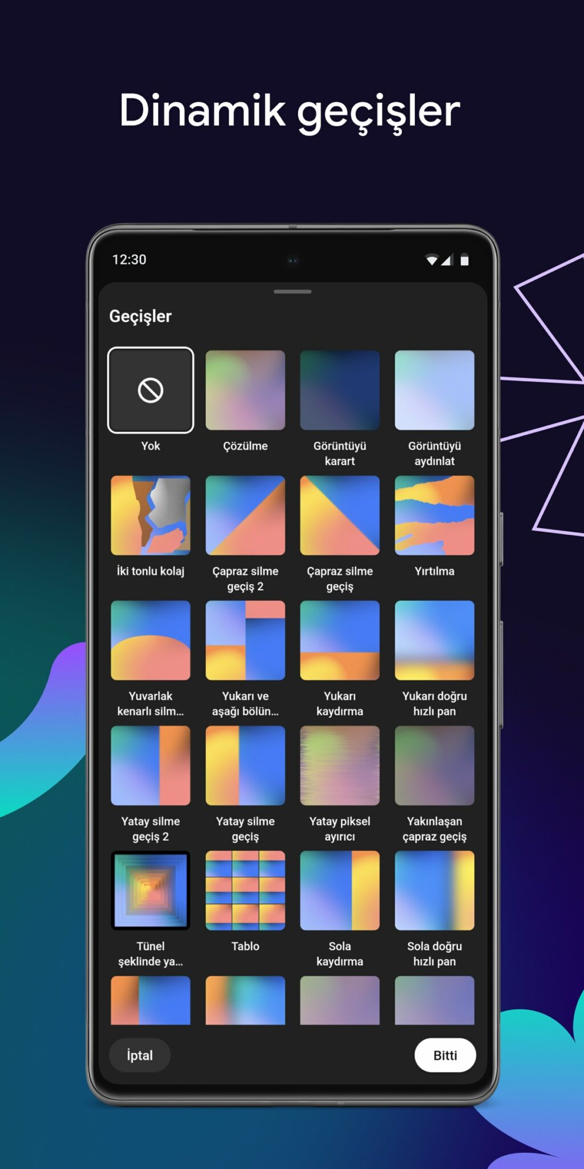
Task: Select the Görüntüyü karart transition
Action: (340, 390)
